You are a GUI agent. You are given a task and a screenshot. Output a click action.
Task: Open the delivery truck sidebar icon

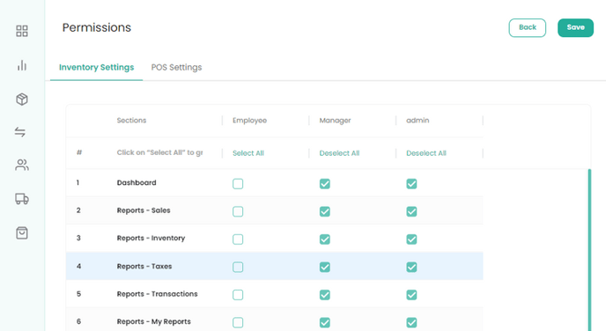pos(22,199)
